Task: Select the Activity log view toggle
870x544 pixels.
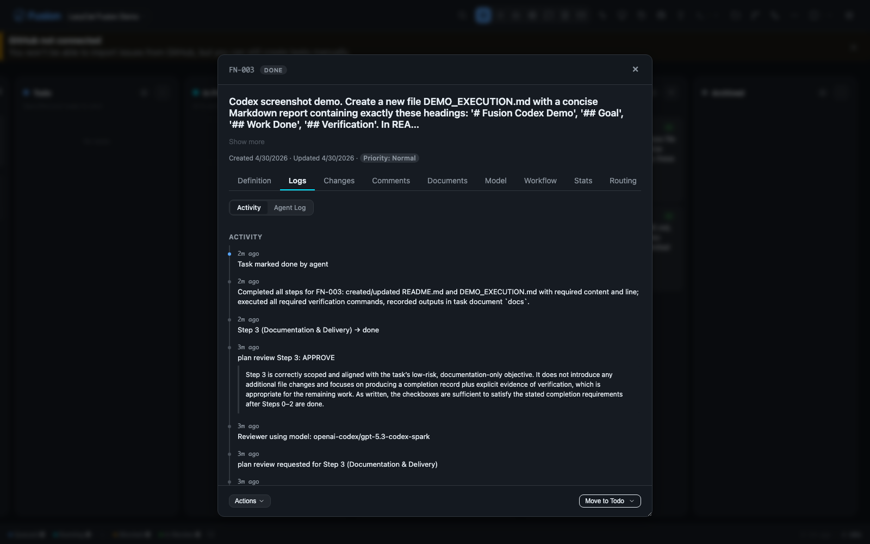Action: pos(248,208)
